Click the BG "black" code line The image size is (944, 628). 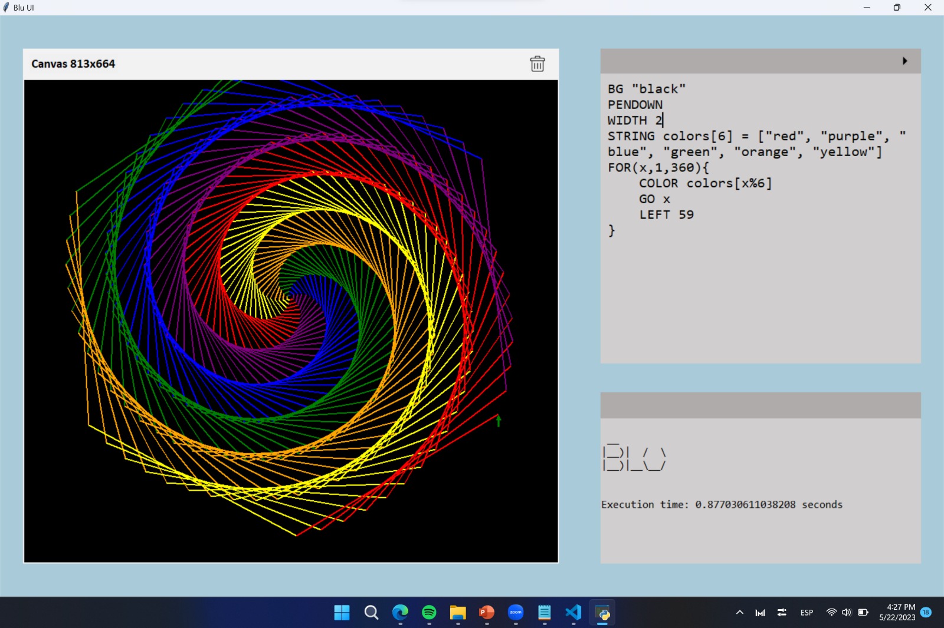tap(647, 89)
